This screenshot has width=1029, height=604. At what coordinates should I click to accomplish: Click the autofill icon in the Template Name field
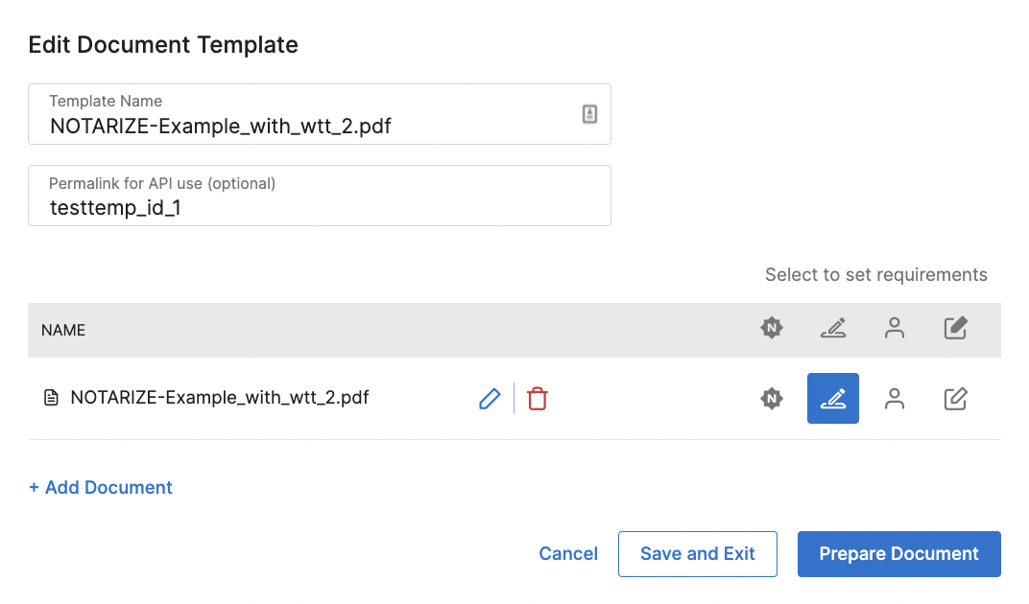[589, 114]
